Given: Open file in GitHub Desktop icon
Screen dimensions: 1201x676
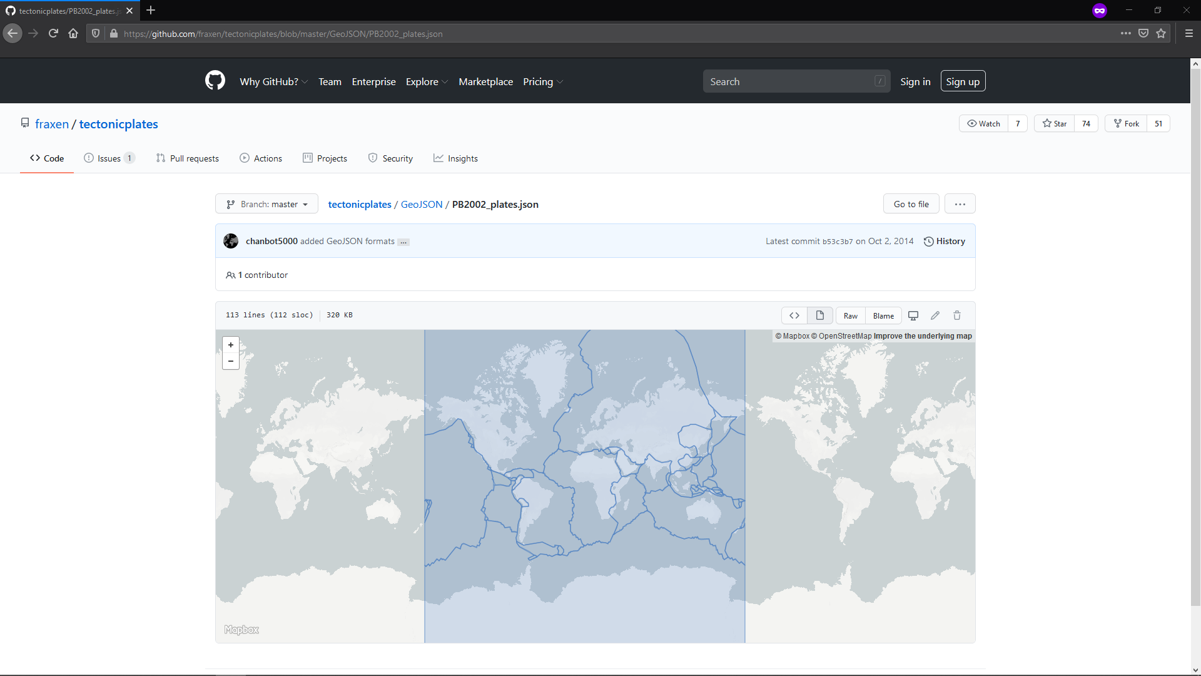Looking at the screenshot, I should (913, 315).
